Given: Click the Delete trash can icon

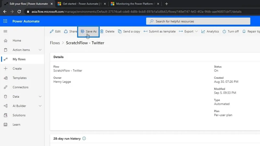Looking at the screenshot, I should 102,31.
